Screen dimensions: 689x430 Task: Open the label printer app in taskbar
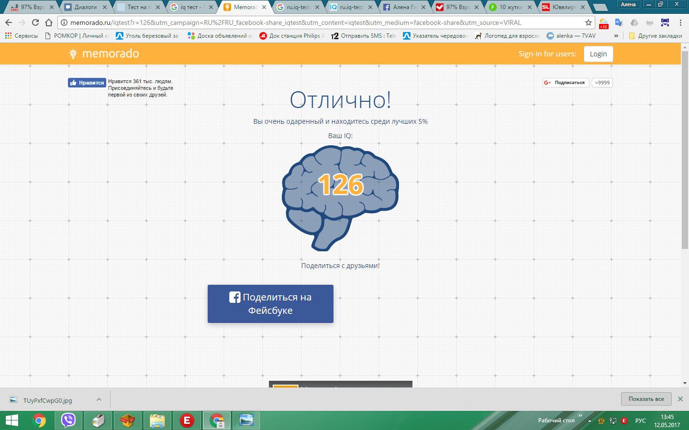coord(98,420)
